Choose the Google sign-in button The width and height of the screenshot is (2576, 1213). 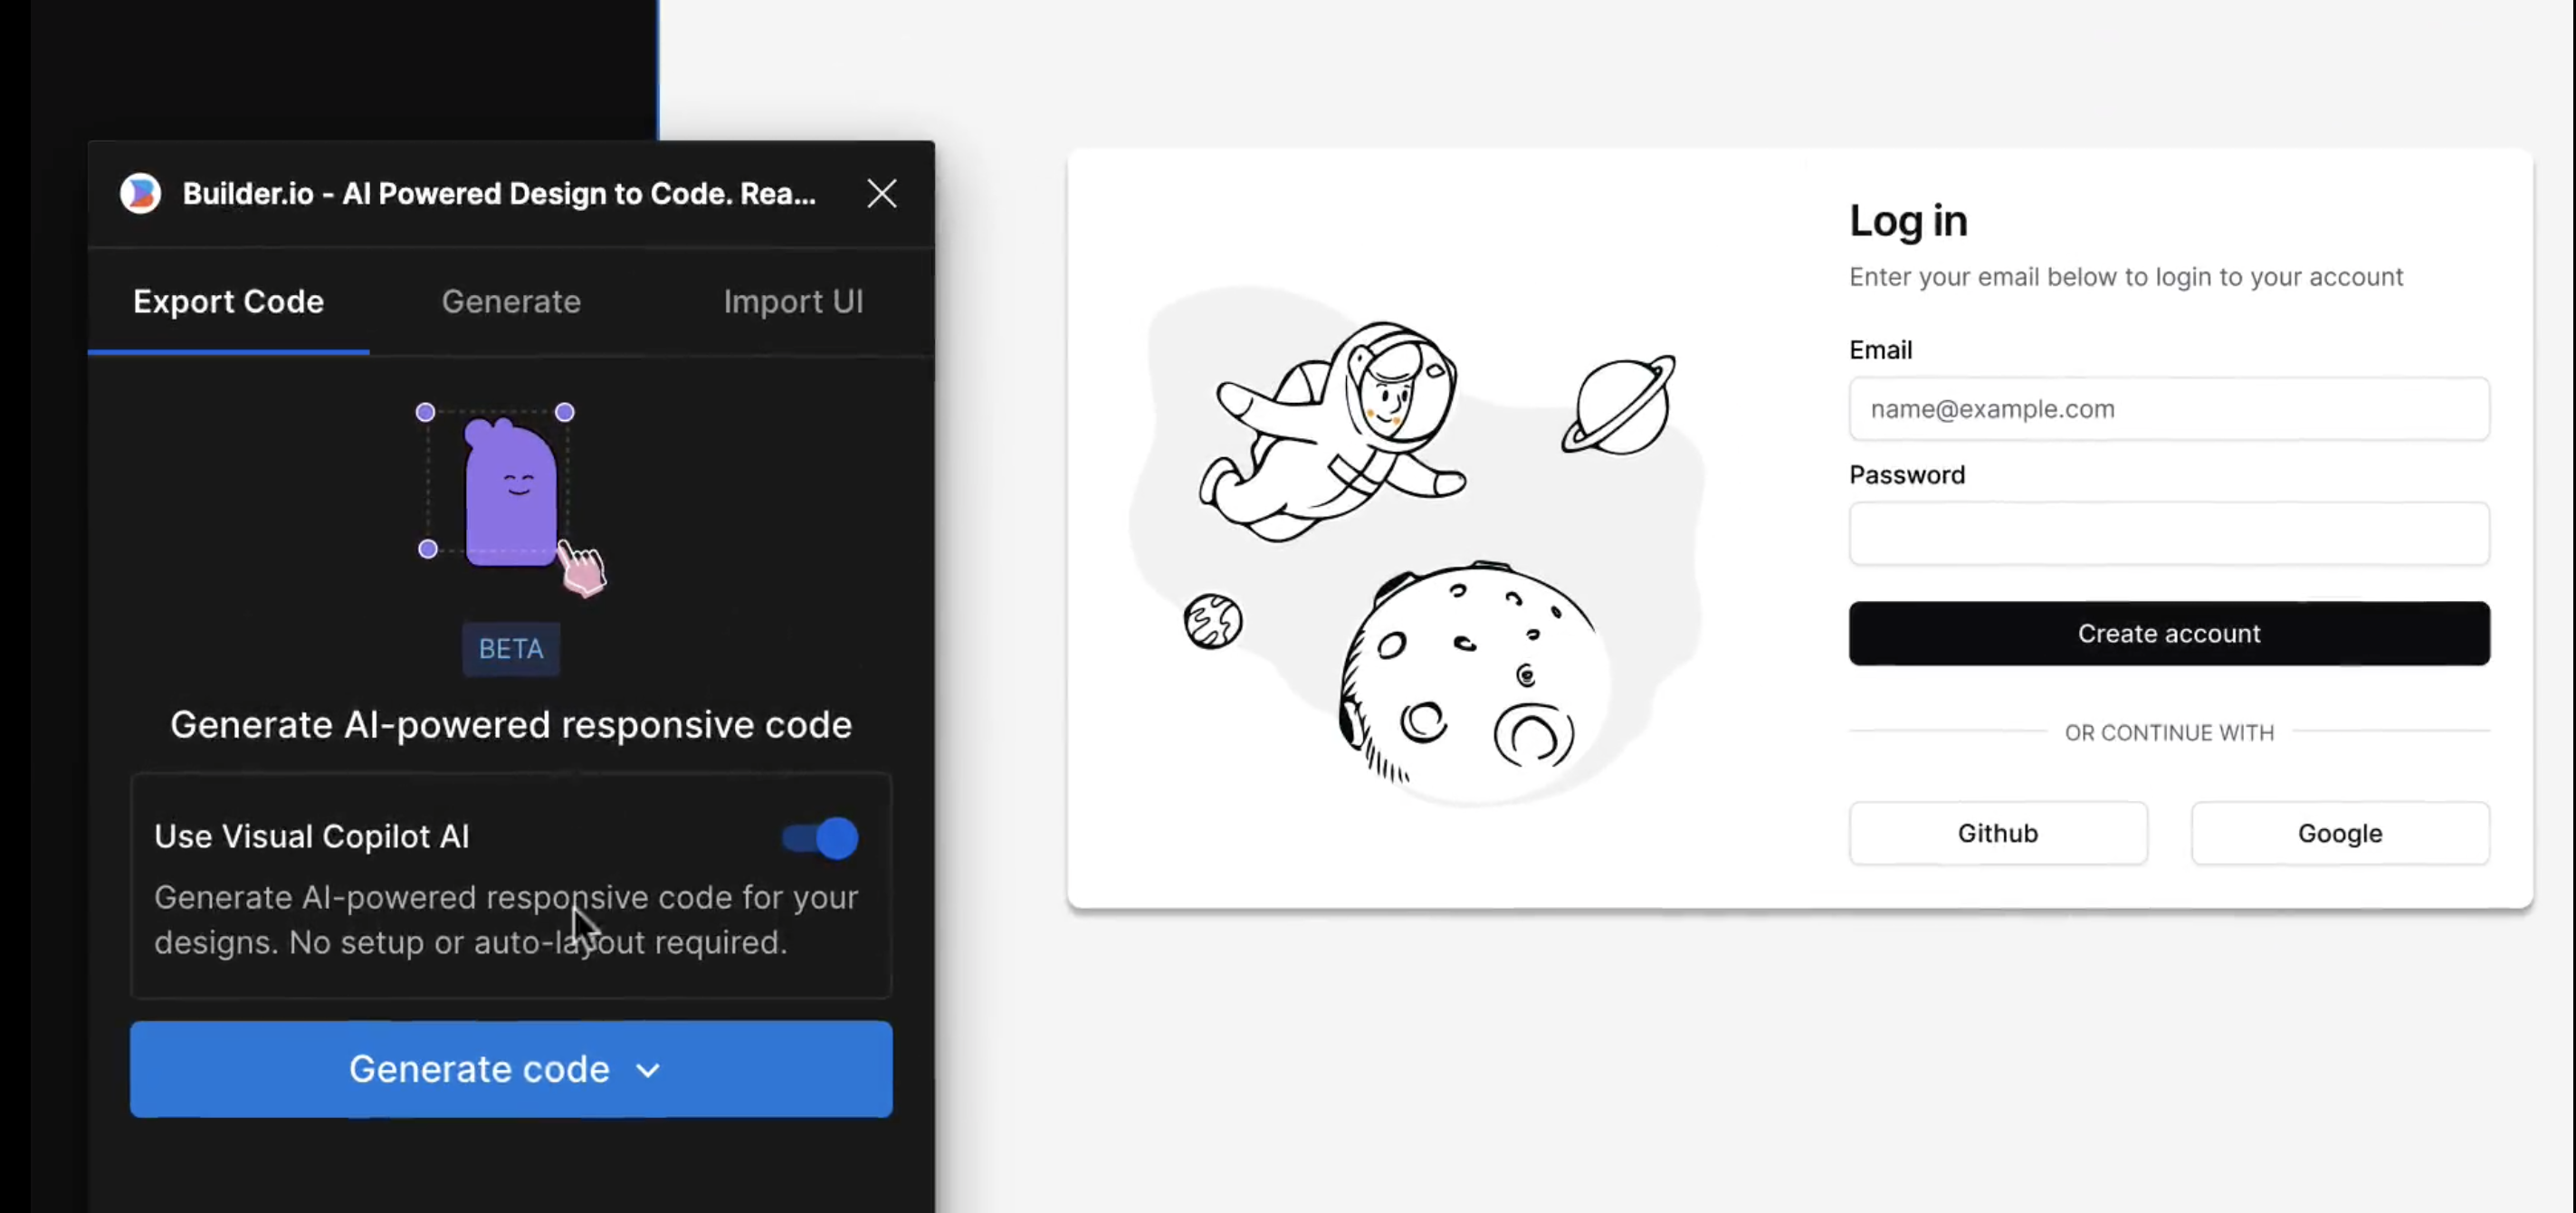point(2340,833)
